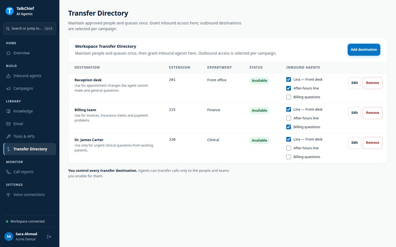Check After-hours line for Billing team
The width and height of the screenshot is (396, 247).
point(288,118)
